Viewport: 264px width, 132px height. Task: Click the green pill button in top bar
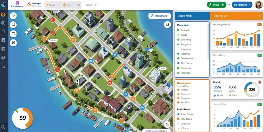click(x=216, y=5)
